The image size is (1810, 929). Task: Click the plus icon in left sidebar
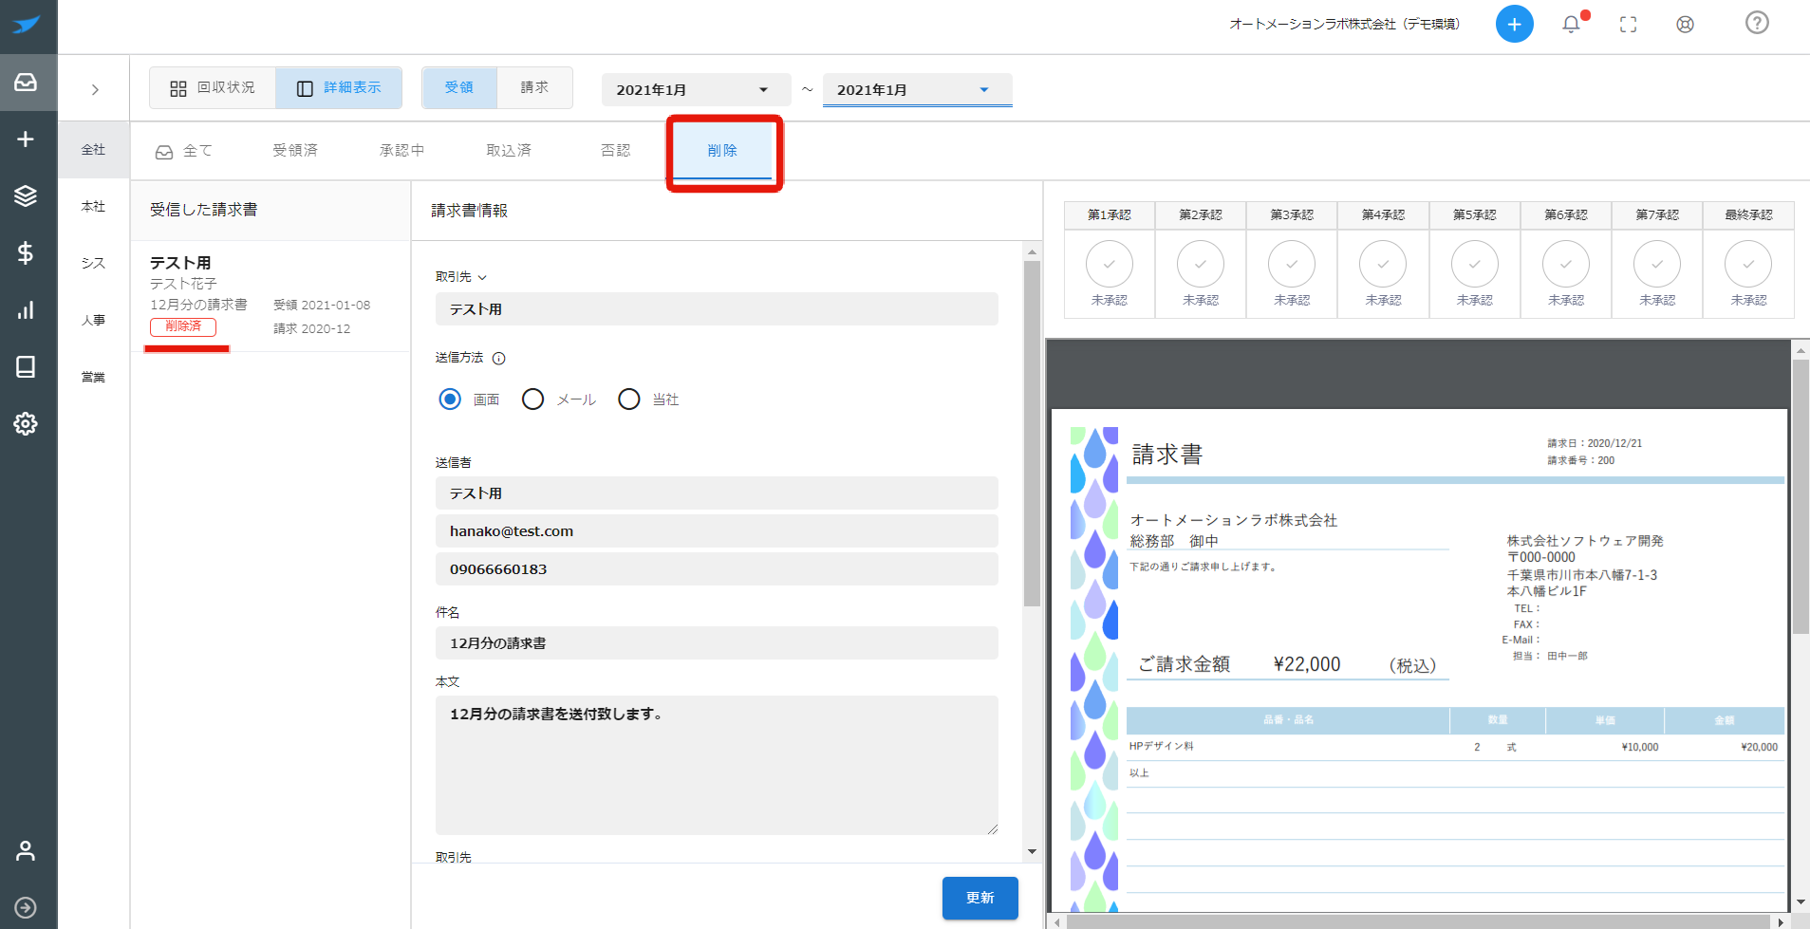(26, 139)
